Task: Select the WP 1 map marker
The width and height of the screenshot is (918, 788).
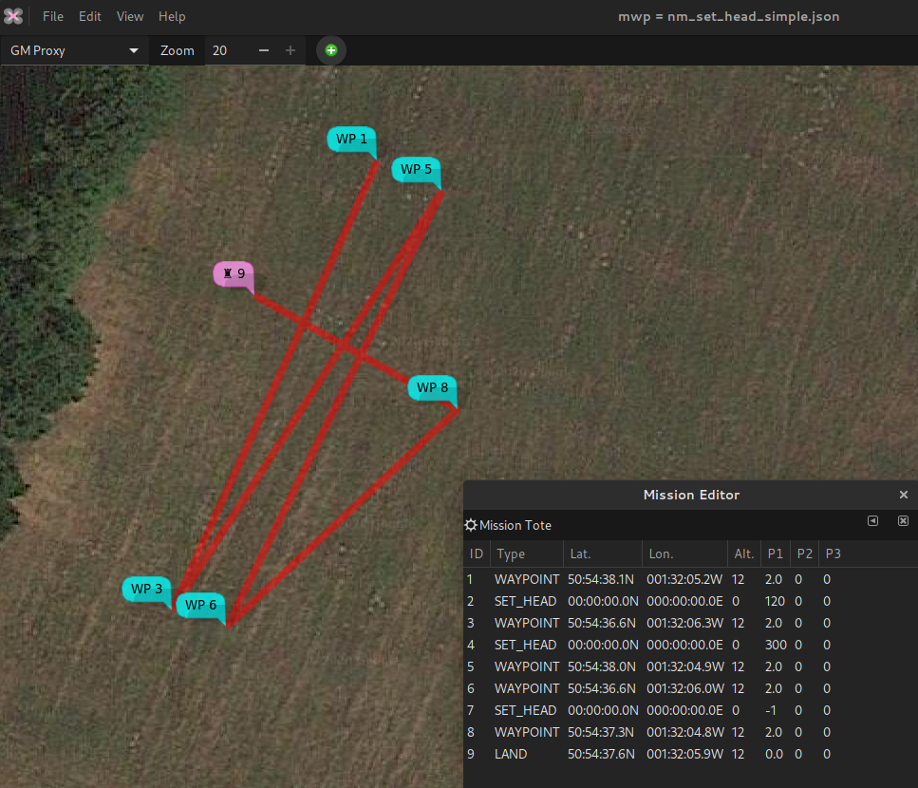Action: pos(351,139)
